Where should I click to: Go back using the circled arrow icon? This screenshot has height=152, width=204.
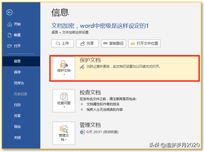[x=9, y=12]
